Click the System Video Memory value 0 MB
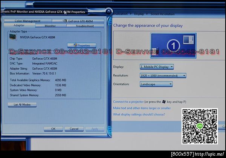 (x=58, y=90)
